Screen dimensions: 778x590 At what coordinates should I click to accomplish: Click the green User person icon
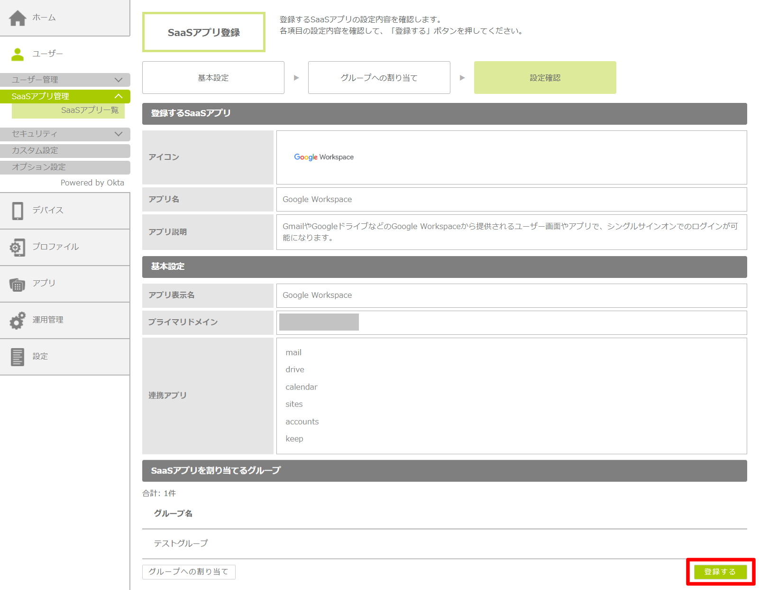click(x=18, y=54)
